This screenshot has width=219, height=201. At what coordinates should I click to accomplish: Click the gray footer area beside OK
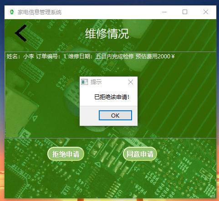tap(89, 115)
